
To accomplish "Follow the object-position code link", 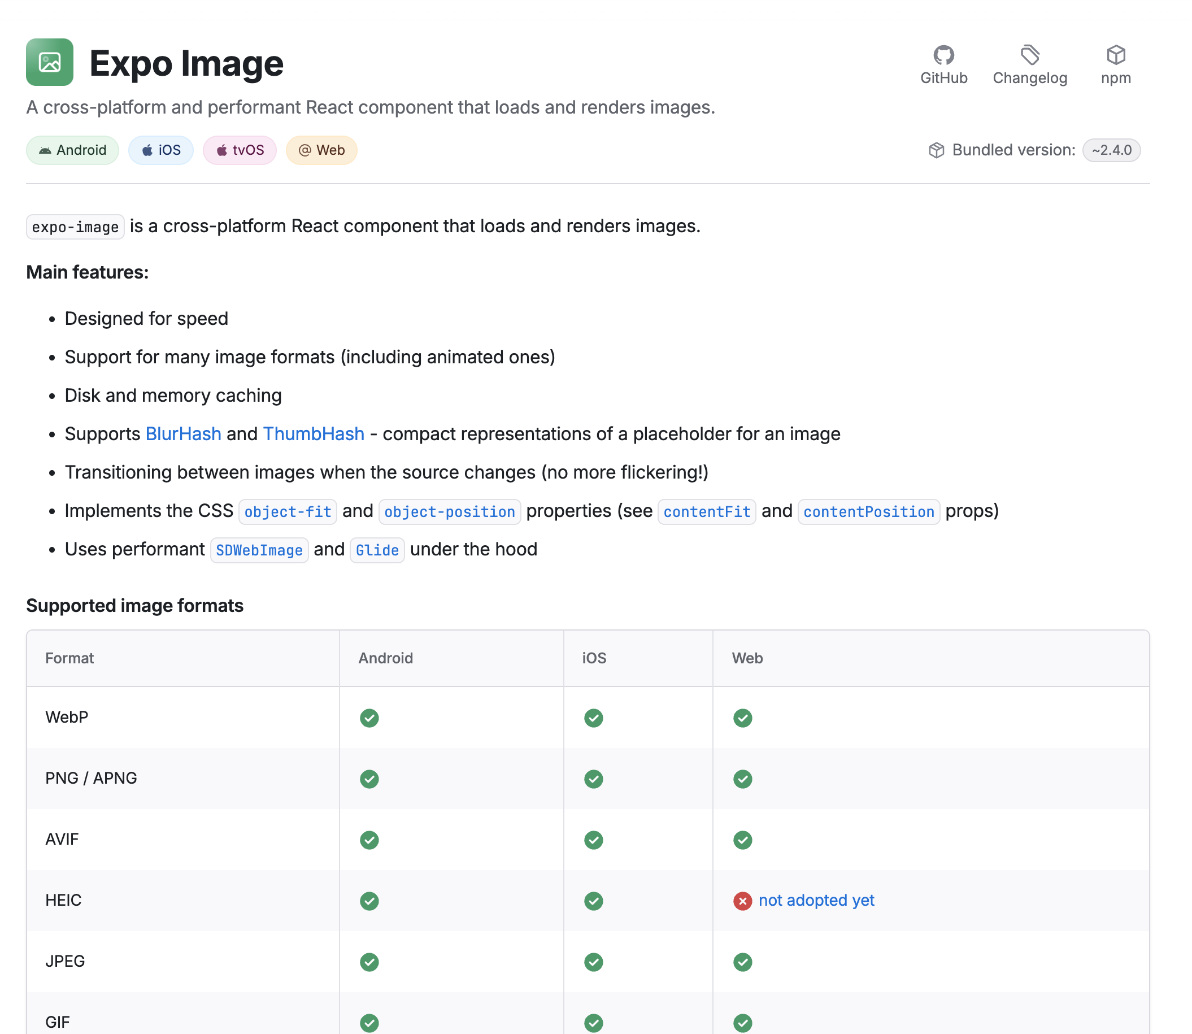I will 450,512.
